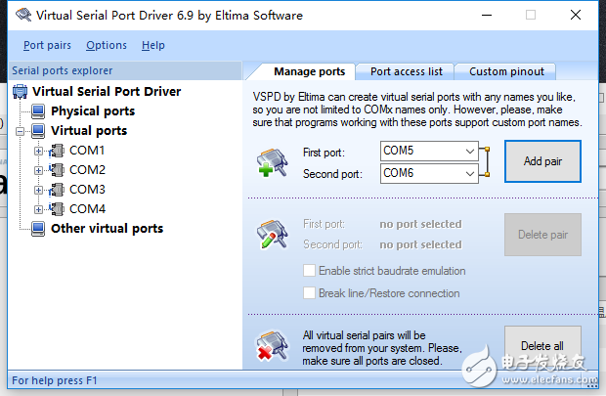The width and height of the screenshot is (606, 396).
Task: Click the COM3 port connector icon
Action: tap(57, 190)
